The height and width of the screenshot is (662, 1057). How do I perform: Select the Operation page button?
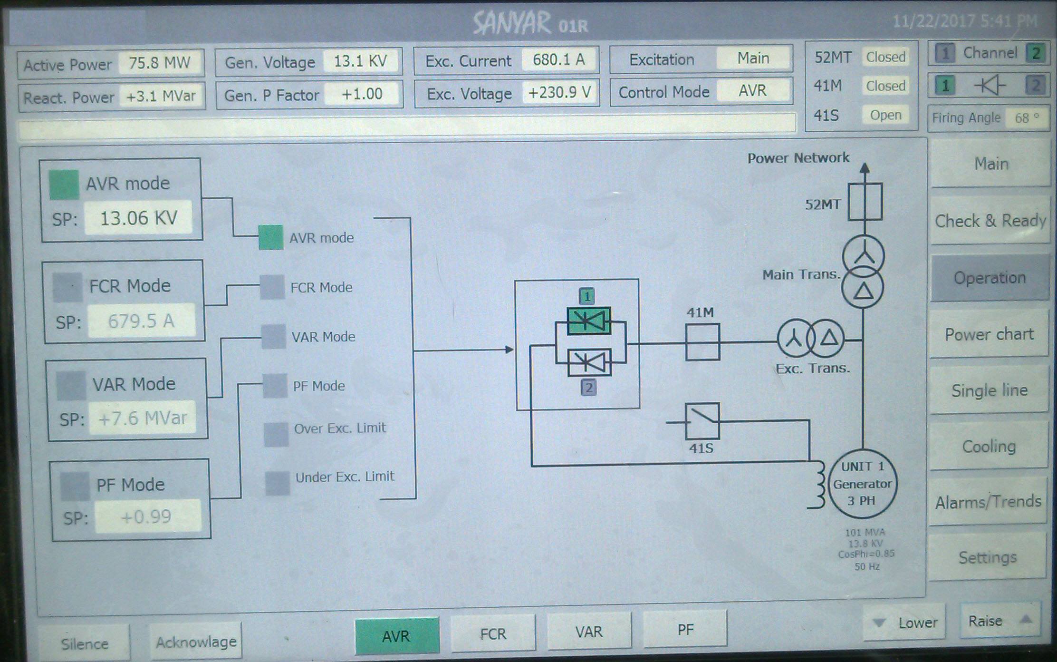pos(990,278)
